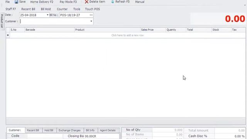Launch Touch POS mode

coord(93,9)
